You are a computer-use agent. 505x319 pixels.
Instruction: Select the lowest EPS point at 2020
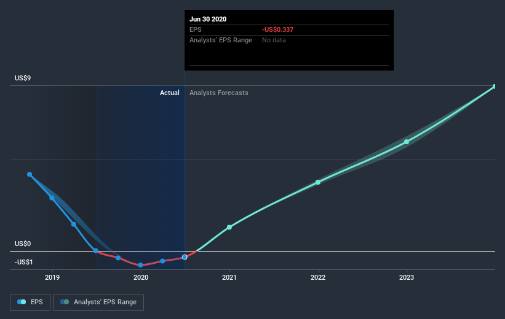click(140, 265)
